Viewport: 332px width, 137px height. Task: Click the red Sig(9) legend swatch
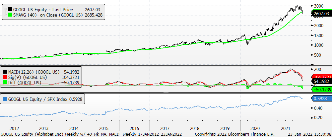pyautogui.click(x=6, y=77)
